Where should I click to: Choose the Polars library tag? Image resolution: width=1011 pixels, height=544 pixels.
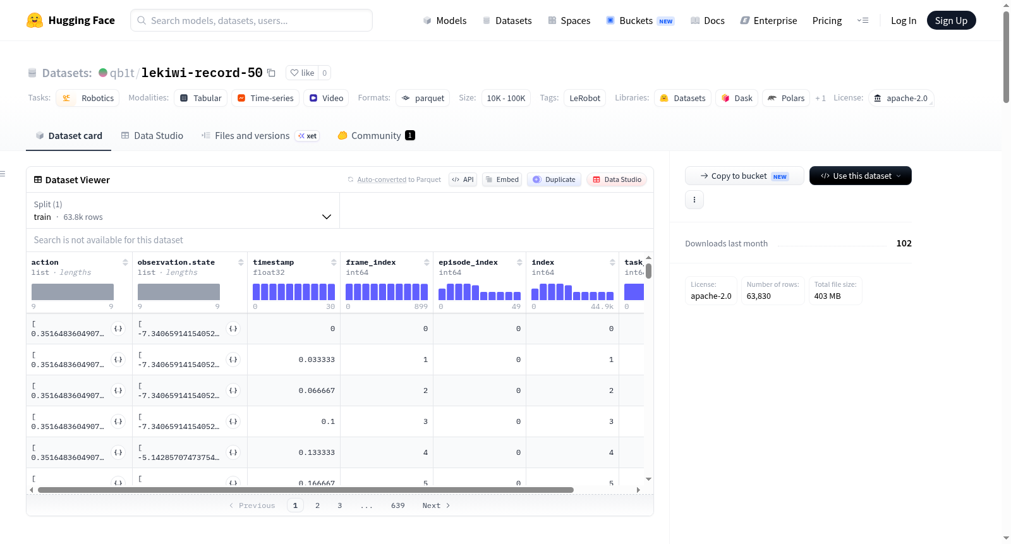[786, 98]
